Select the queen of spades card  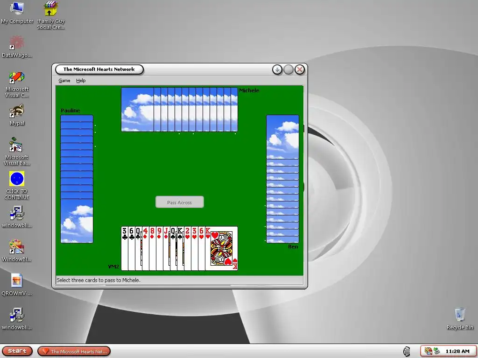pyautogui.click(x=174, y=248)
